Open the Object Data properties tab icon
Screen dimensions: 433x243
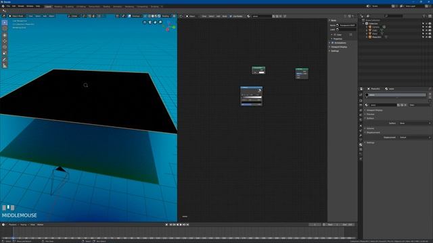pos(361,140)
